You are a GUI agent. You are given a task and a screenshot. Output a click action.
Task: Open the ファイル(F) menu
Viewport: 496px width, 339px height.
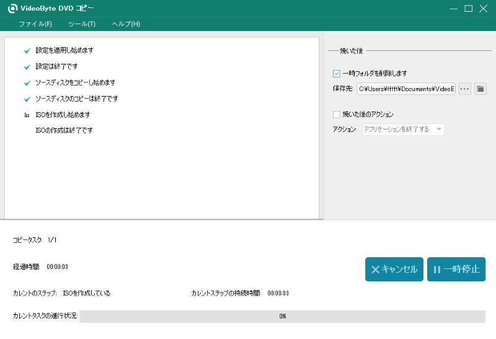point(35,24)
